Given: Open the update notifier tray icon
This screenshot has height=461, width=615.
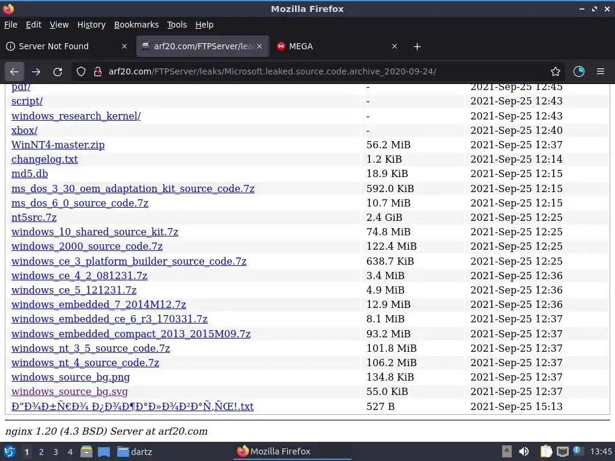Looking at the screenshot, I should click(577, 451).
